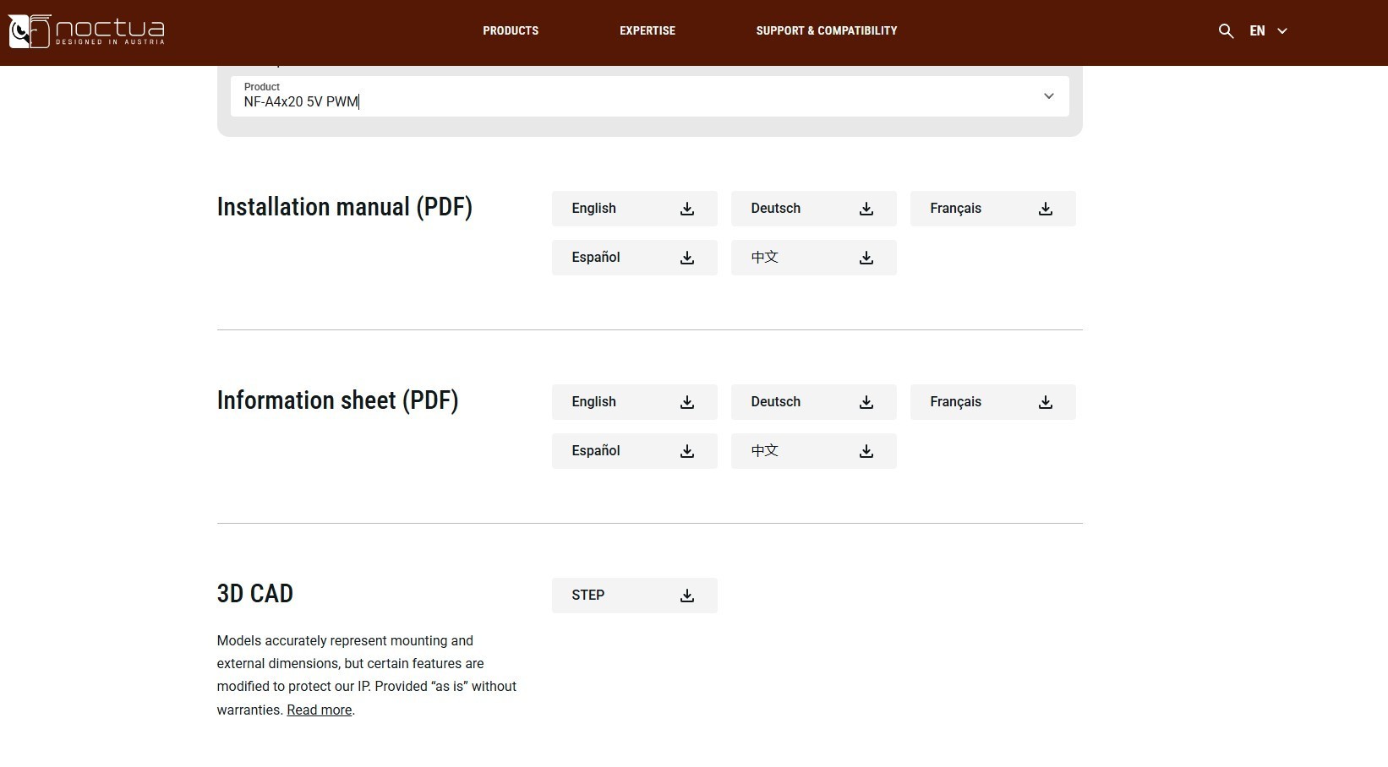The image size is (1388, 767).
Task: Click into the Product name field
Action: (x=592, y=101)
